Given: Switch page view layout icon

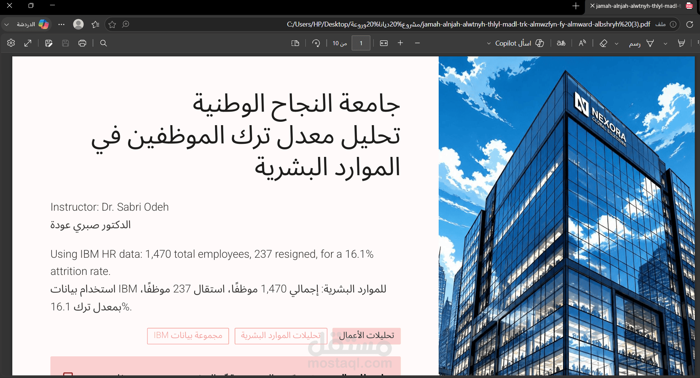Looking at the screenshot, I should pyautogui.click(x=295, y=43).
